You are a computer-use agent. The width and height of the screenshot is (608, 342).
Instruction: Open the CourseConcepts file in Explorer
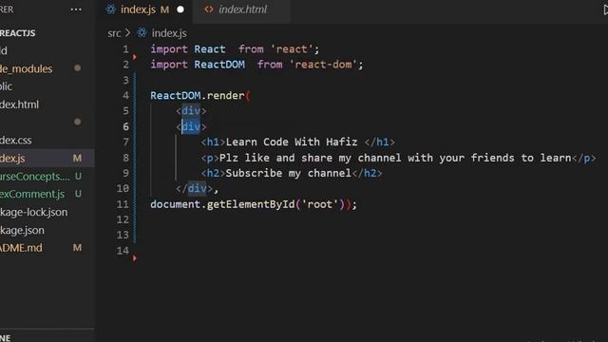pos(35,177)
